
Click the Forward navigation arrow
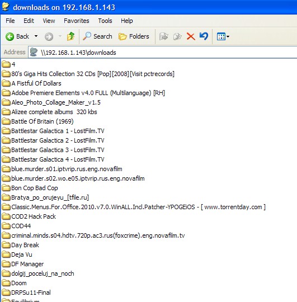[x=49, y=36]
